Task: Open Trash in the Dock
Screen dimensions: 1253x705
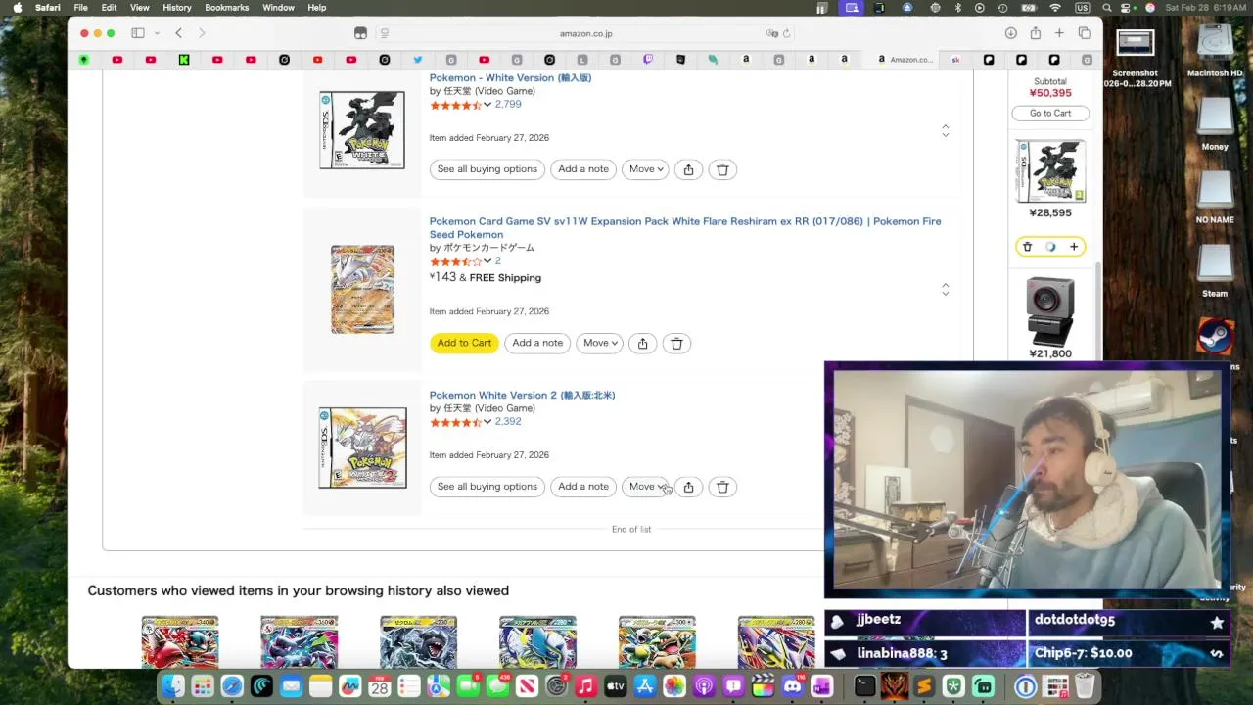Action: (x=1085, y=686)
